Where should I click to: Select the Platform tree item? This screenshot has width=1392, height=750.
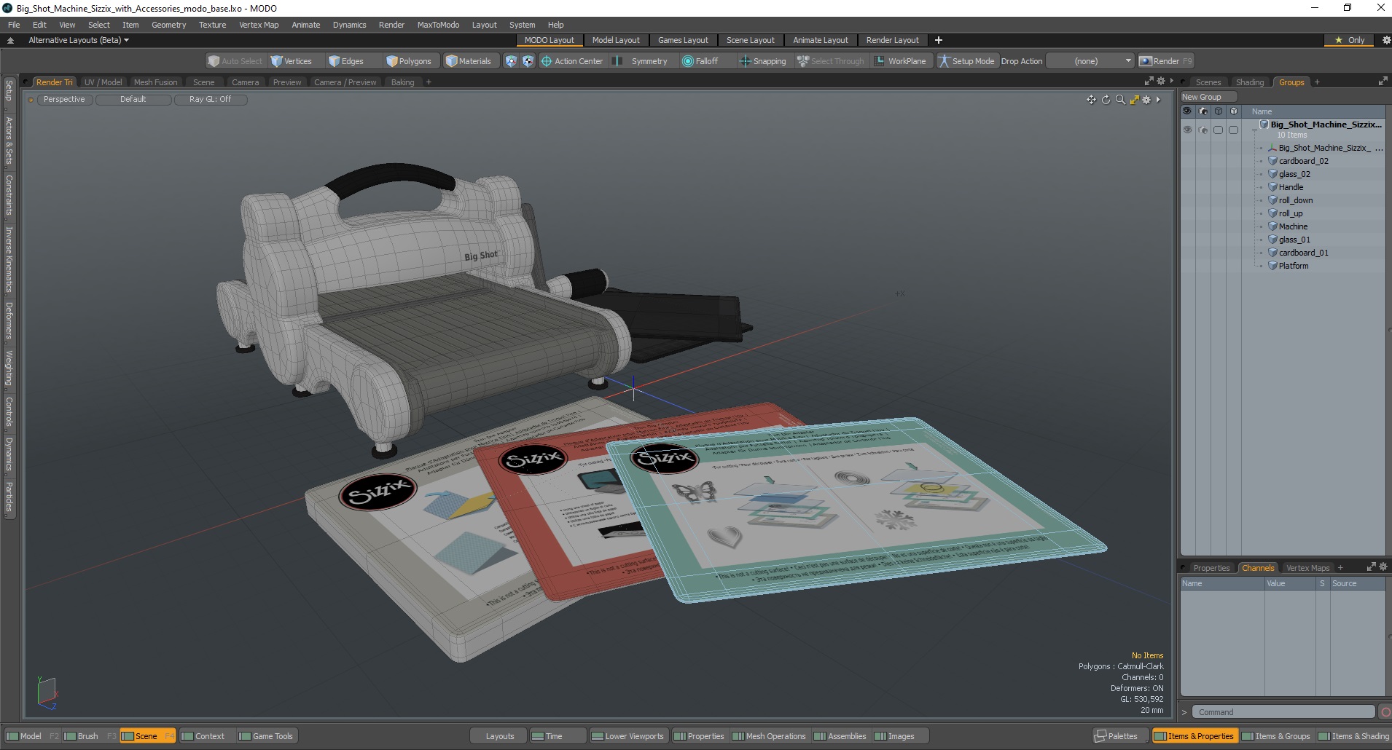(x=1293, y=266)
